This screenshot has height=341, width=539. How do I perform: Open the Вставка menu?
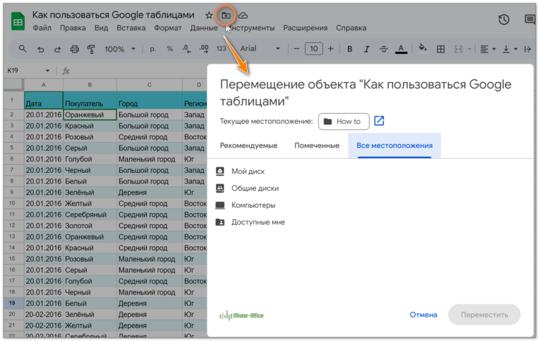(x=131, y=28)
